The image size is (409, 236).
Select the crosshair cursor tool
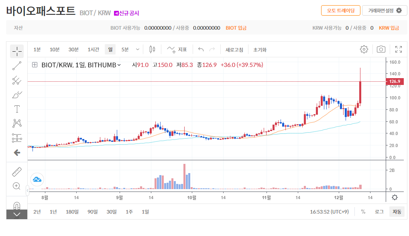[17, 51]
